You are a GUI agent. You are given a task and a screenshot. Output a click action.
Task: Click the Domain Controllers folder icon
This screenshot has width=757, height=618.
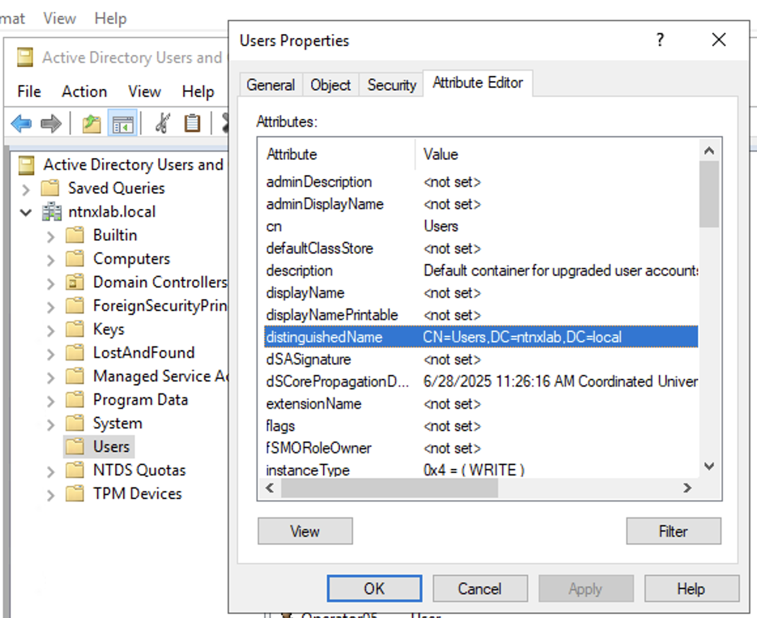76,282
